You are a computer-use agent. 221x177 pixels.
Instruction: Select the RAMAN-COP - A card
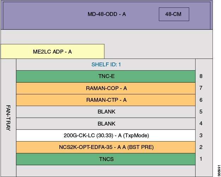[x=106, y=88]
